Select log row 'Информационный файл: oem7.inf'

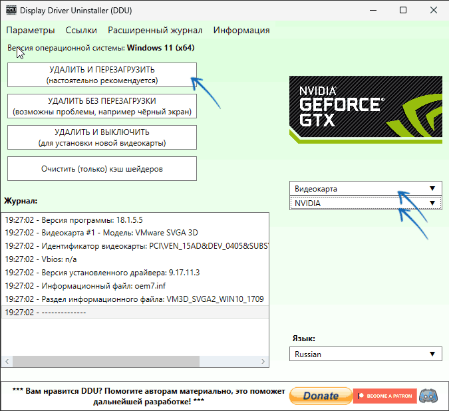coord(135,286)
